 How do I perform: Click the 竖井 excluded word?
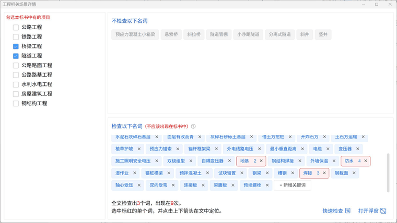coord(323,34)
